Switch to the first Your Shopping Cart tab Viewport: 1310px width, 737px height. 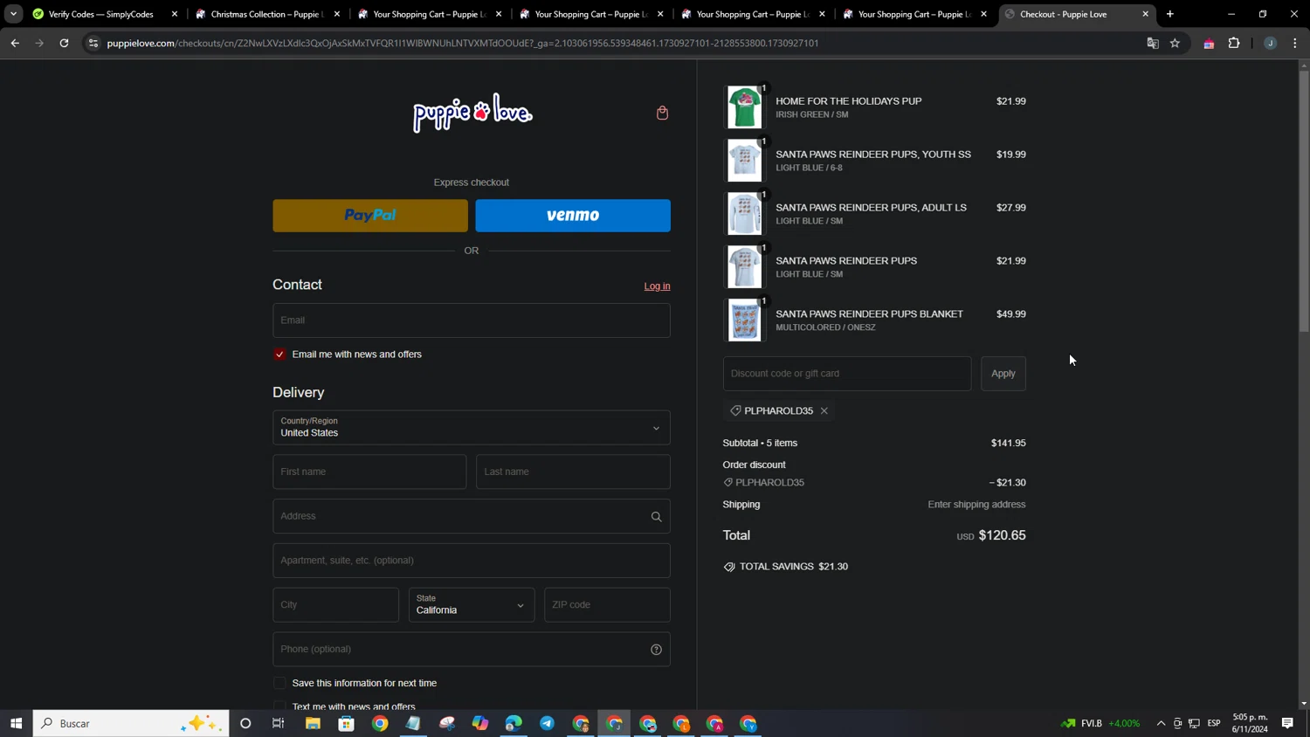429,14
